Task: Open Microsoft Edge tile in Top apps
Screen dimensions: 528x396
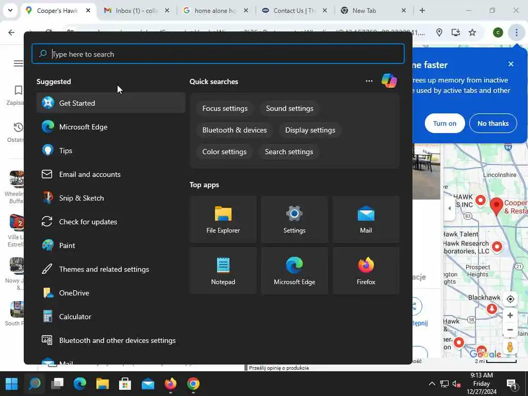Action: (x=294, y=271)
